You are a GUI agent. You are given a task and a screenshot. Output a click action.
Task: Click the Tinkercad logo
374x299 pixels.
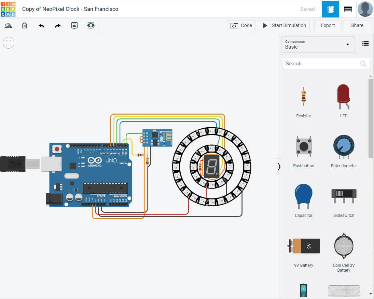tap(8, 9)
